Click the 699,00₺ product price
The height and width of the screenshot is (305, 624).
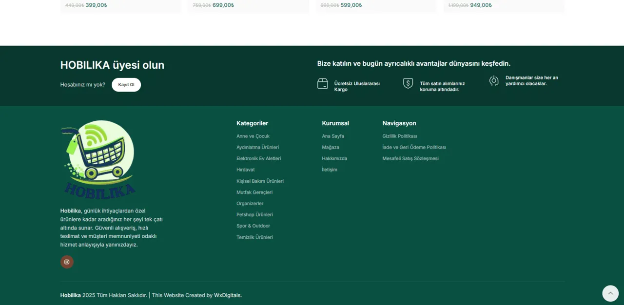point(223,5)
